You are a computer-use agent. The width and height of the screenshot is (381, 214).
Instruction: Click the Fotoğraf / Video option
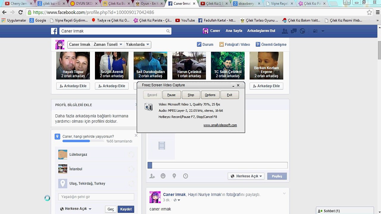(235, 45)
